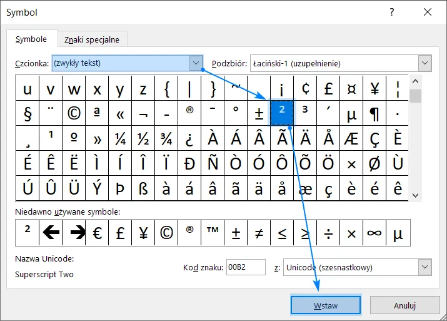
Task: Expand the Podzbiór subset dropdown
Action: coord(425,63)
